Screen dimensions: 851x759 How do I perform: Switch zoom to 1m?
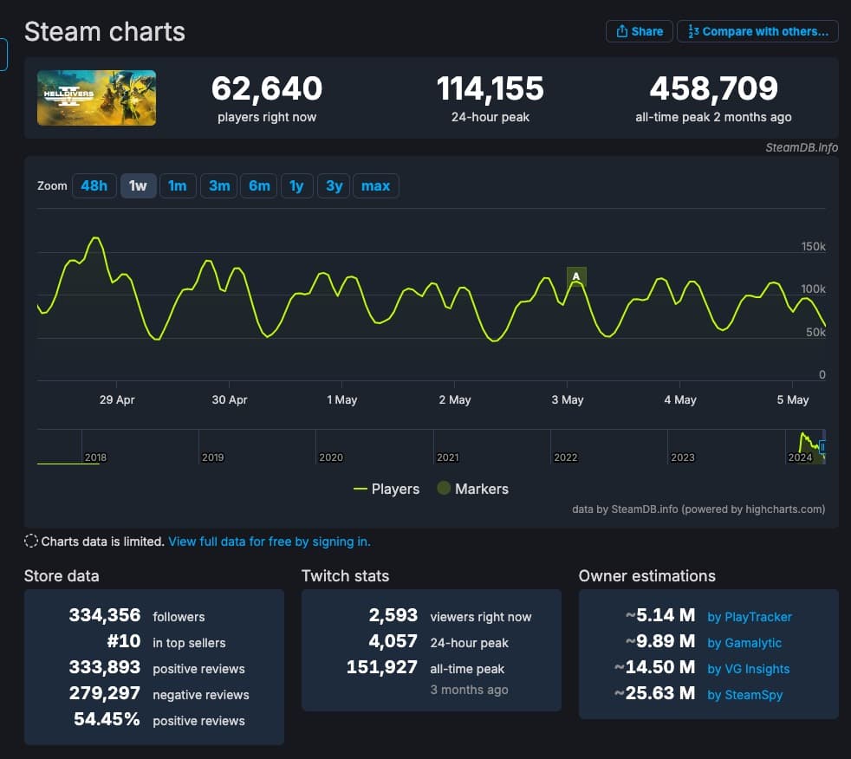(178, 186)
